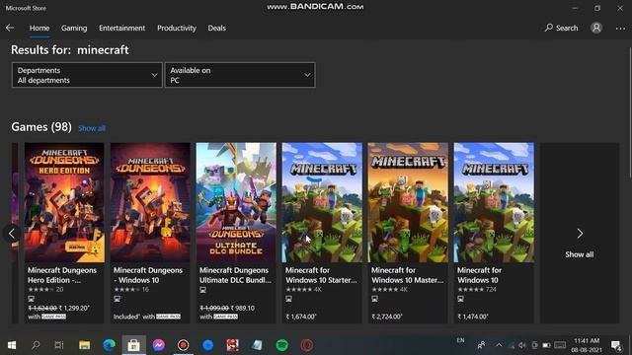Viewport: 632px width, 355px height.
Task: Click the ₹ 989.10 discounted price
Action: [243, 308]
